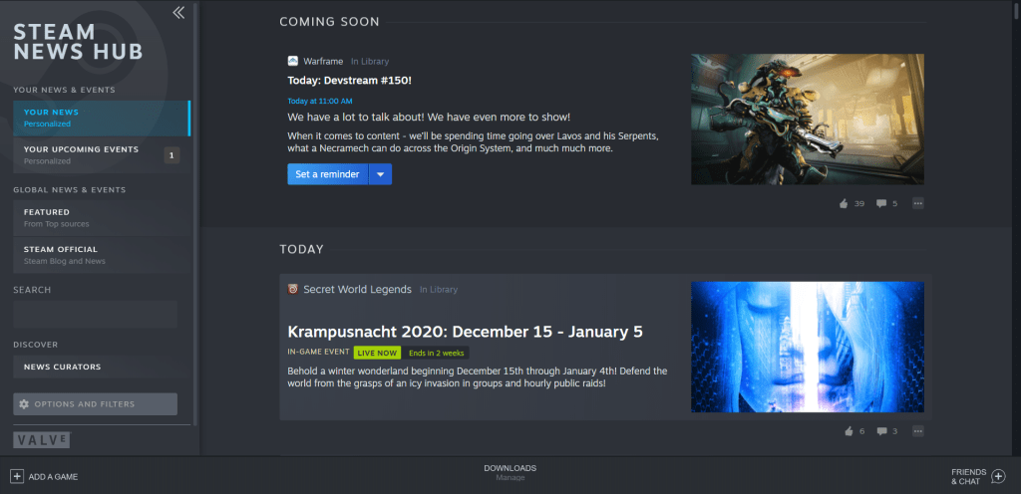Click the Add a Game plus icon
1021x494 pixels.
tap(17, 476)
